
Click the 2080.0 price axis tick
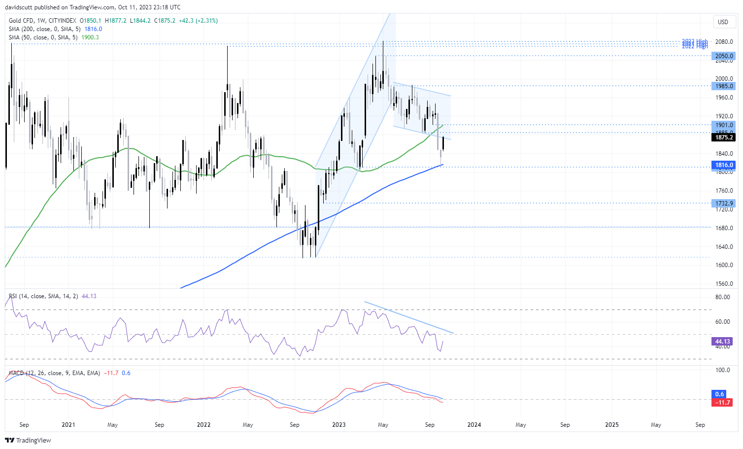(x=724, y=41)
